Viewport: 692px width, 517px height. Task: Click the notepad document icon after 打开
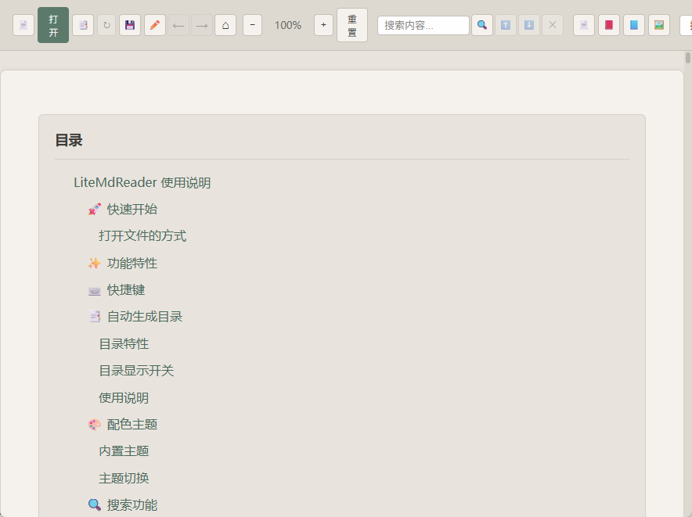pos(83,25)
